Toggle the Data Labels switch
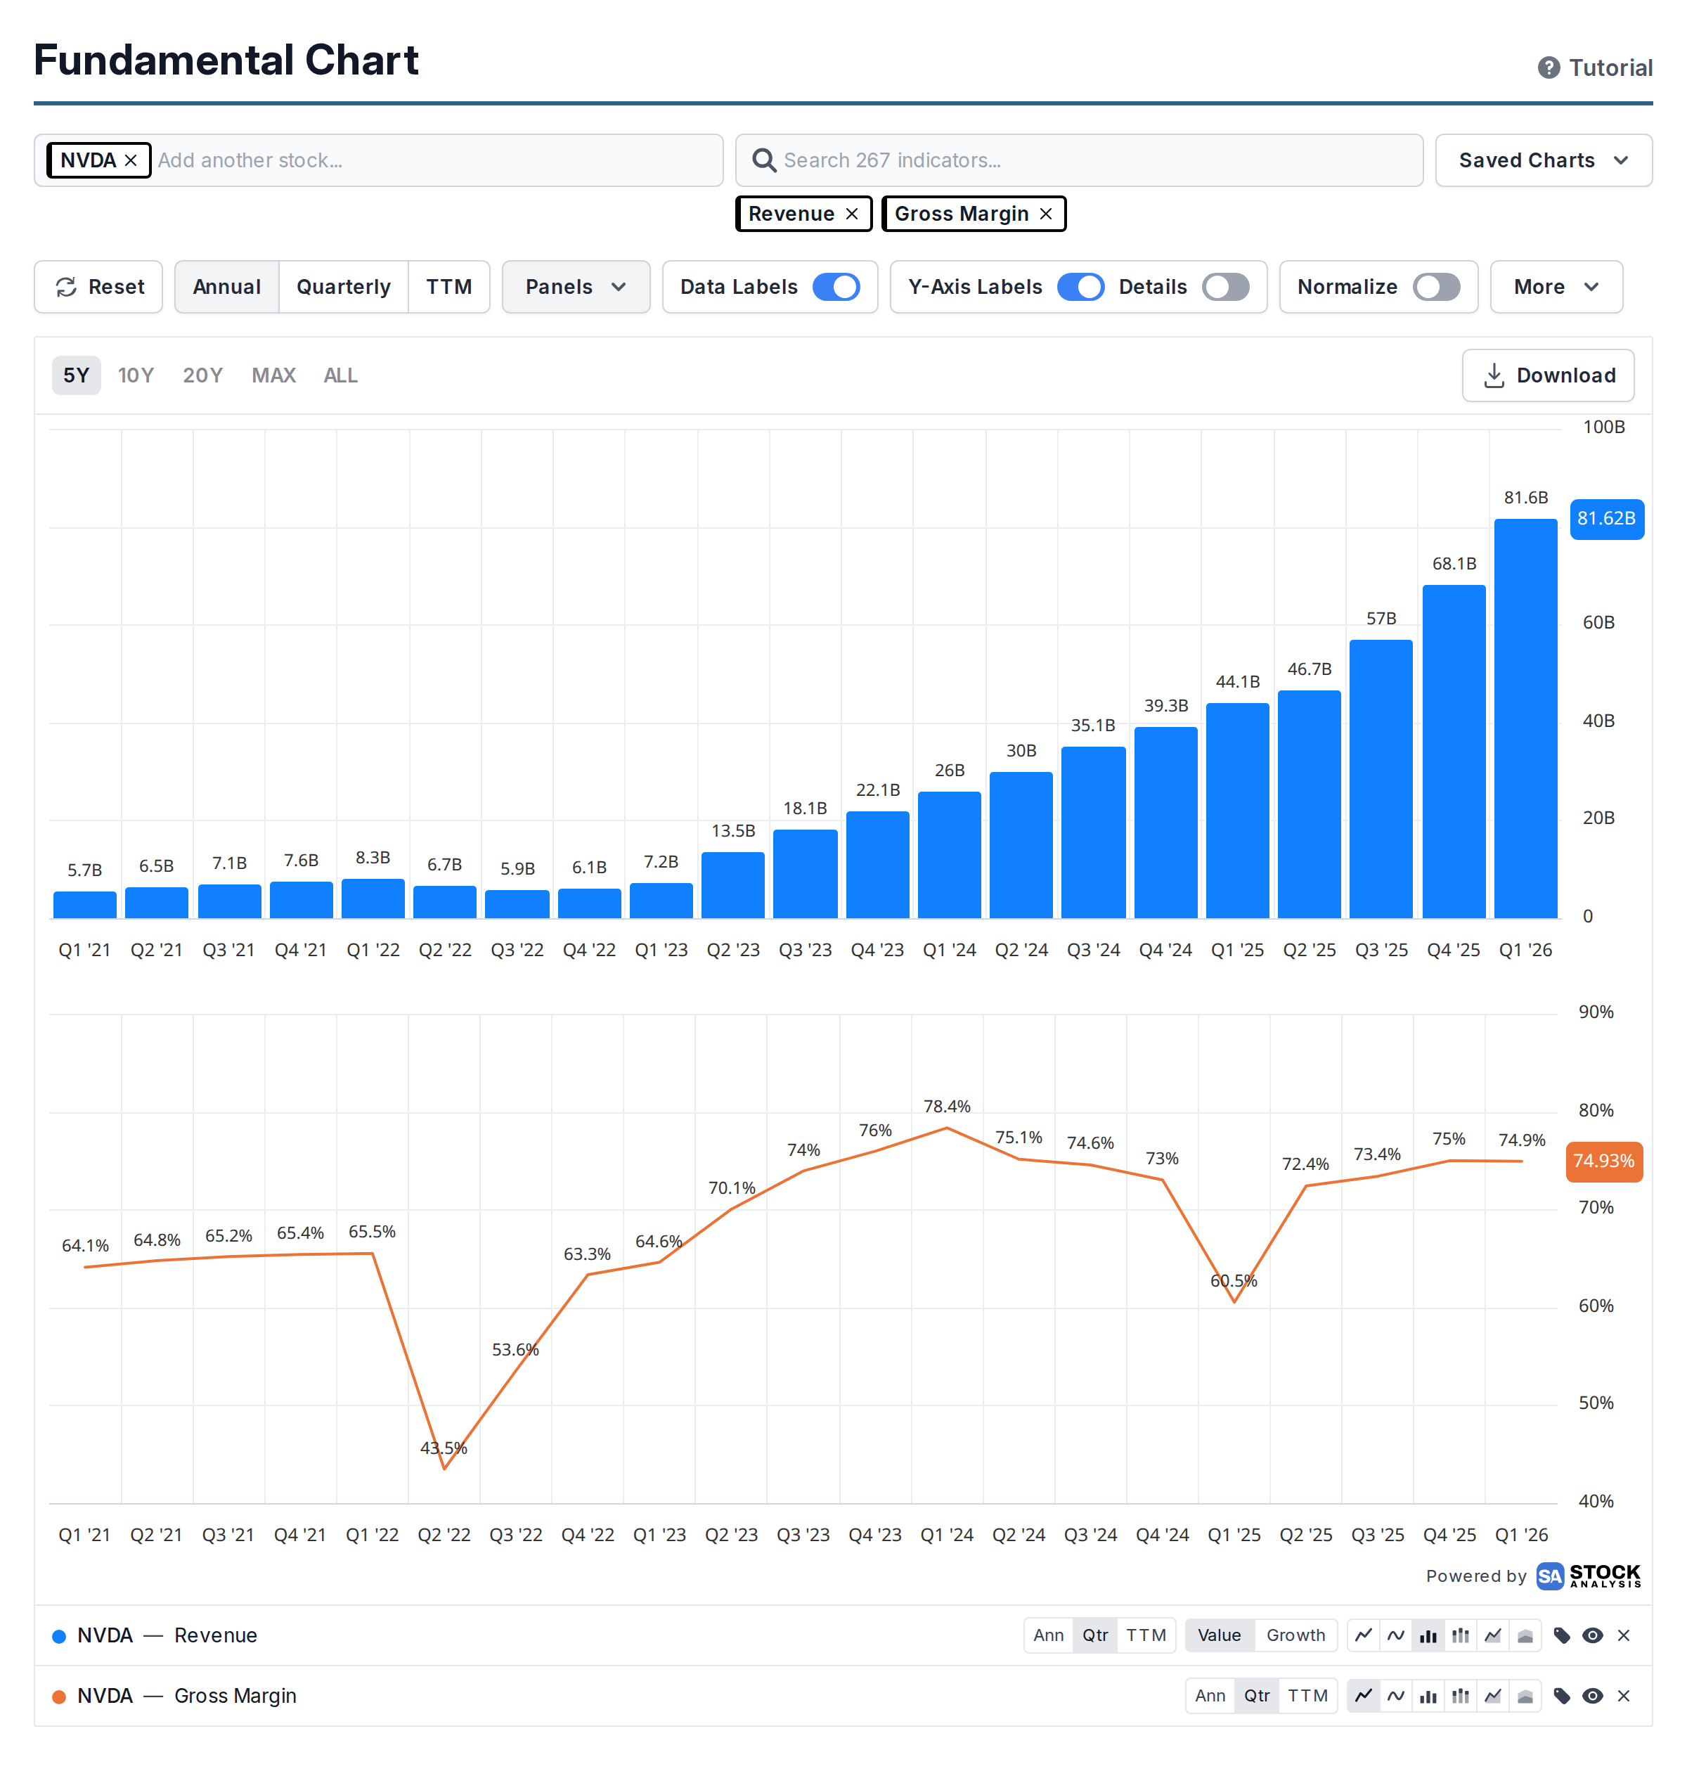The height and width of the screenshot is (1783, 1687). tap(836, 287)
